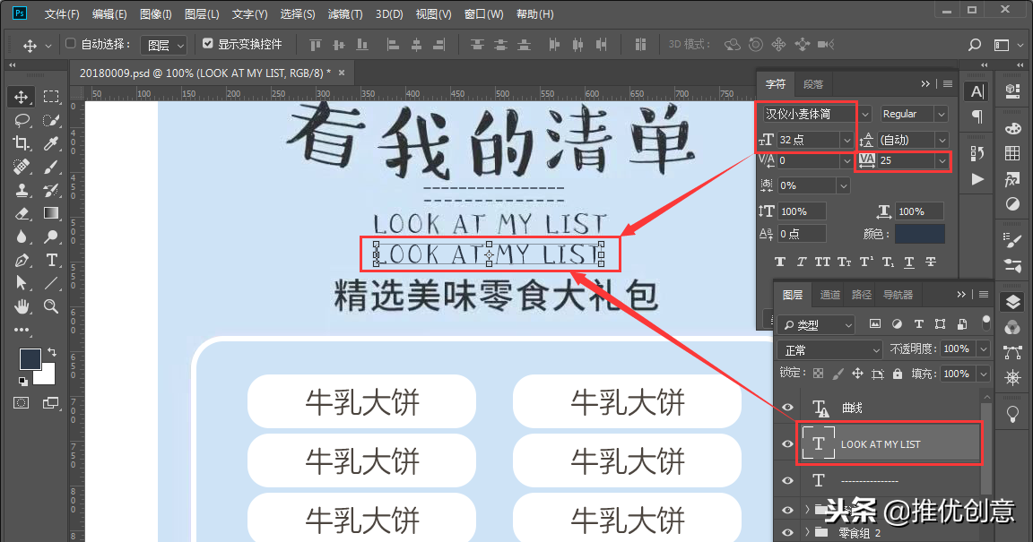The width and height of the screenshot is (1033, 542).
Task: Hide the 曲线 layer
Action: pyautogui.click(x=787, y=408)
